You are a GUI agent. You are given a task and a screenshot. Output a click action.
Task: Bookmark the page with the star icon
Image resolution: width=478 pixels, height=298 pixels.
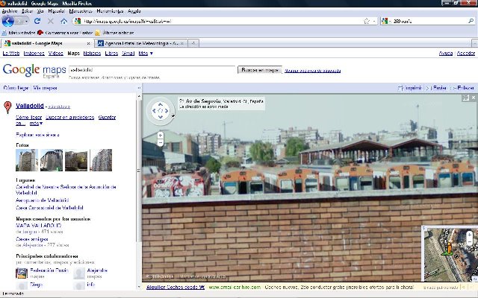(x=367, y=21)
